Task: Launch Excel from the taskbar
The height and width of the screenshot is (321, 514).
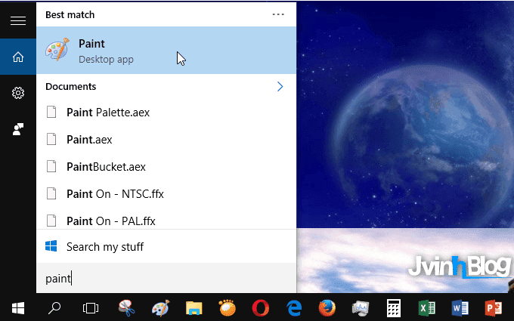Action: click(x=427, y=308)
